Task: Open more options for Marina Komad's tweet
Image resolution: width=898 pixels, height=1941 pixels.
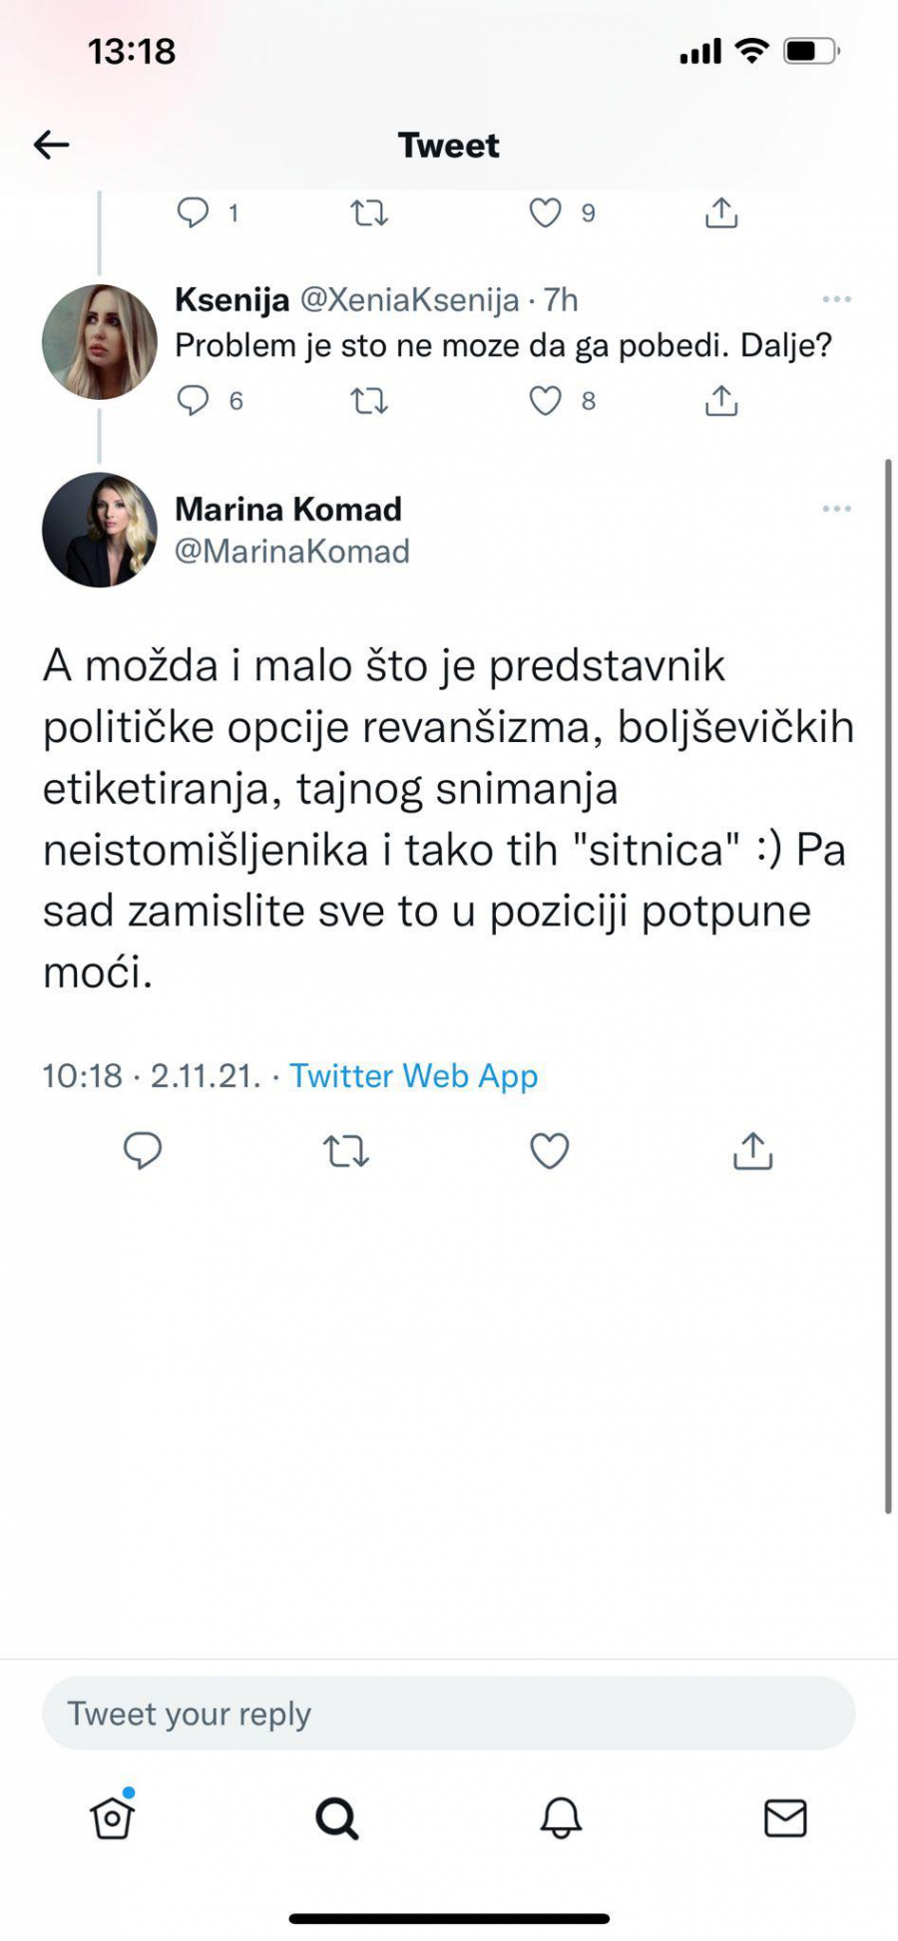Action: pos(838,509)
